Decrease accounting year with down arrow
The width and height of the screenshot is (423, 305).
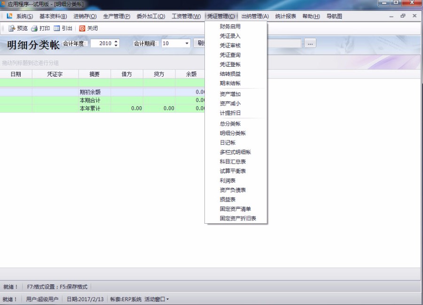point(116,45)
